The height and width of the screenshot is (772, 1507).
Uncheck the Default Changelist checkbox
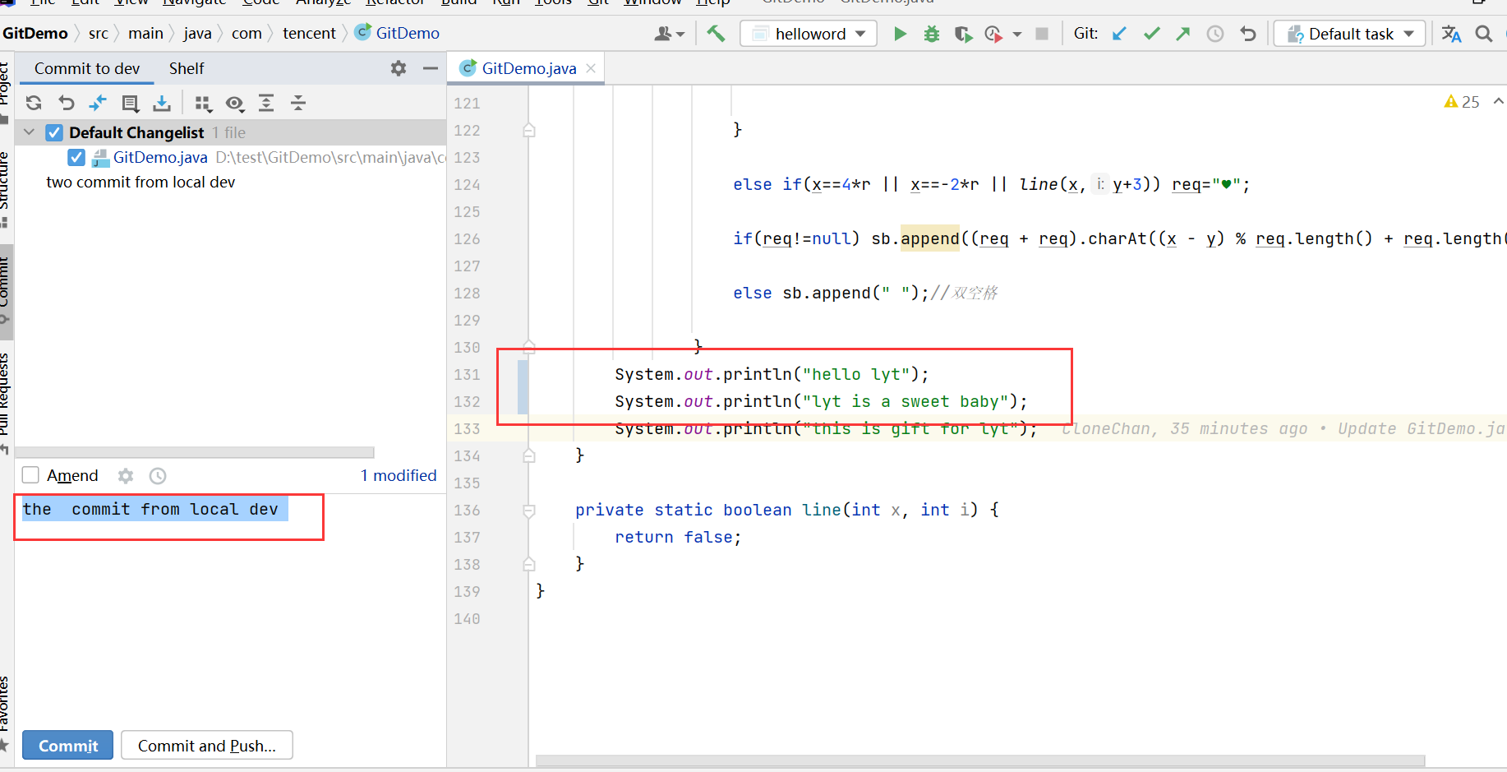(54, 132)
